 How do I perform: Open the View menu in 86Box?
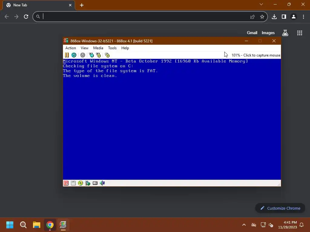[x=84, y=48]
